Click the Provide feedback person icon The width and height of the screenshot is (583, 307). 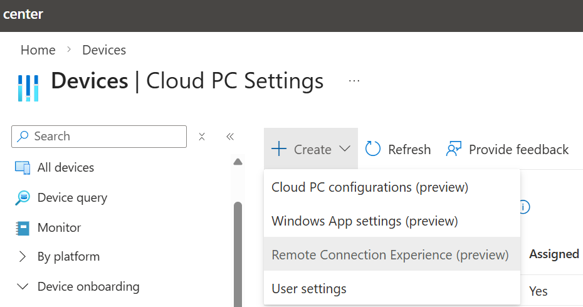pyautogui.click(x=453, y=149)
